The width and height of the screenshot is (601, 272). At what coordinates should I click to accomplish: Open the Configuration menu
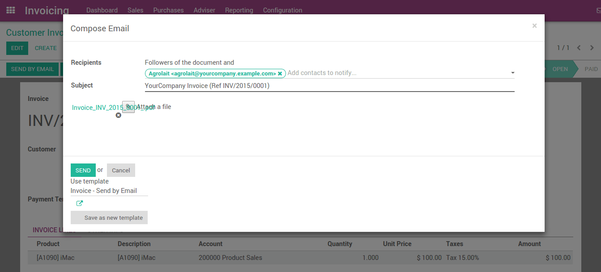[x=282, y=10]
